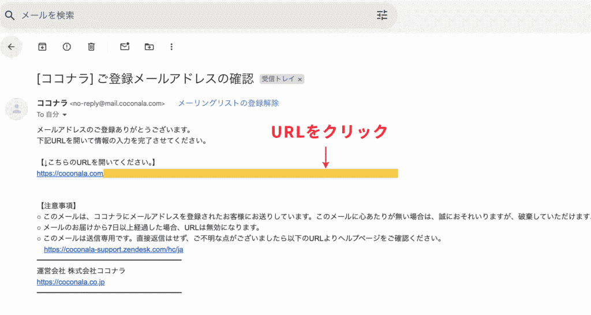The width and height of the screenshot is (591, 315).
Task: Click the no-reply@mail.coconala.com sender address
Action: (x=117, y=104)
